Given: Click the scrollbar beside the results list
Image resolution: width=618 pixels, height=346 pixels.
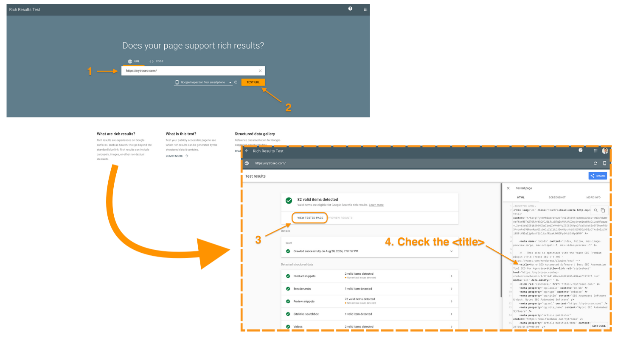Looking at the screenshot, I should pyautogui.click(x=501, y=240).
